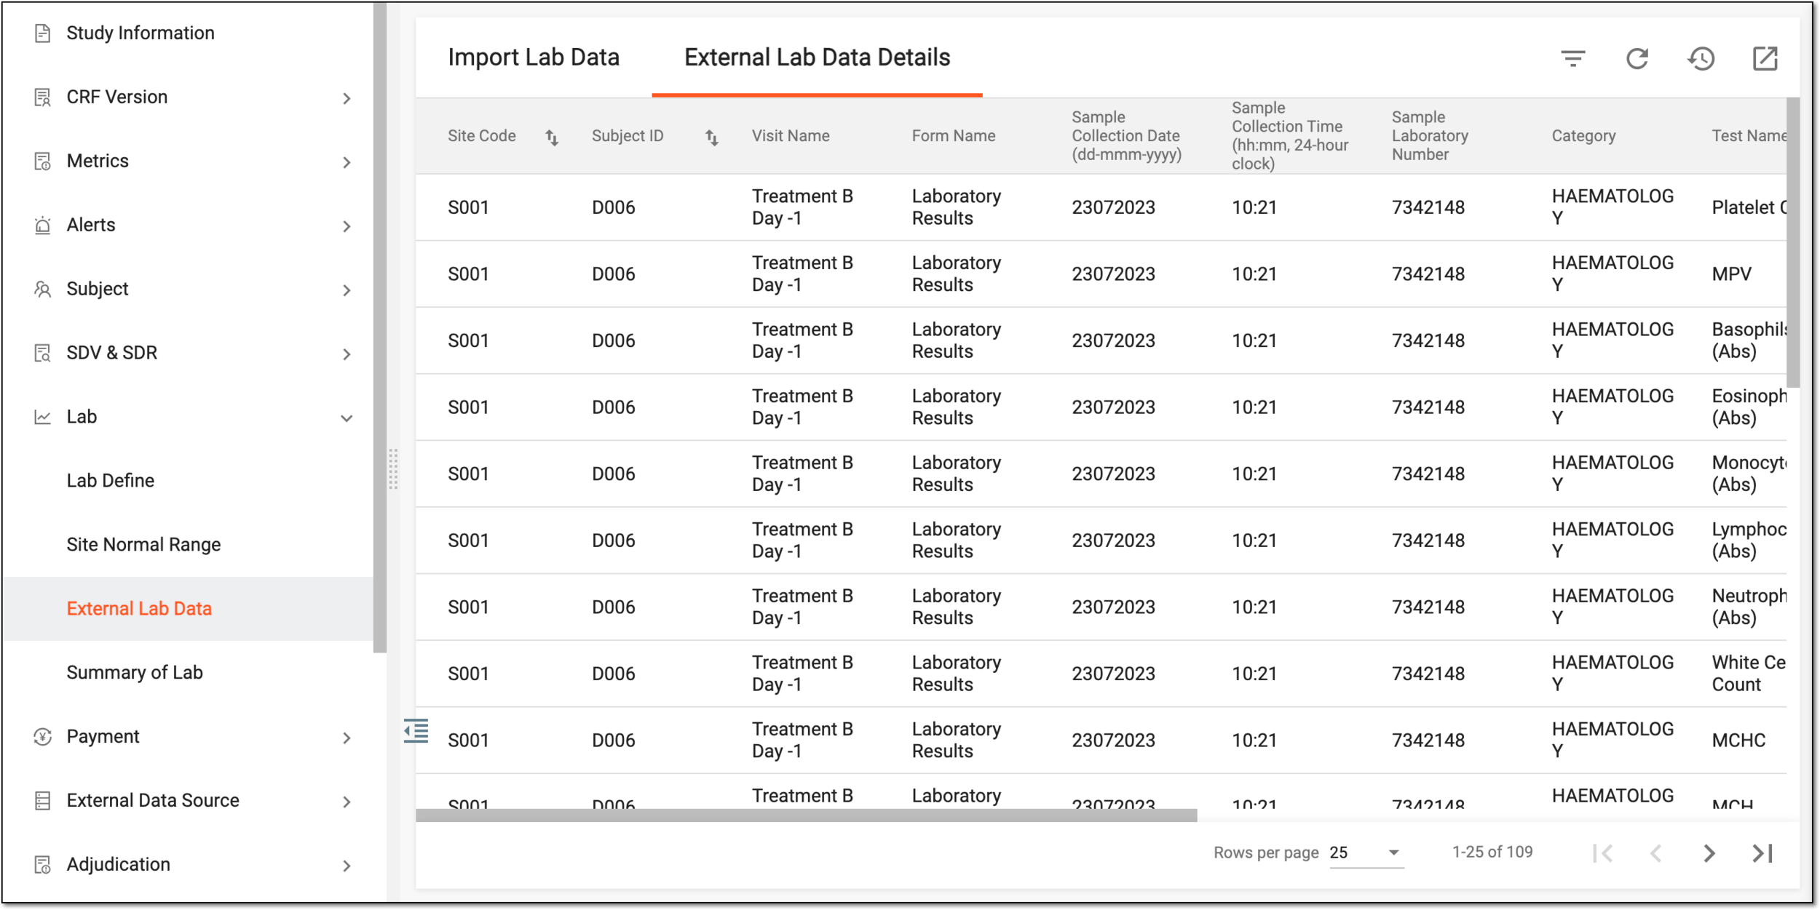Sort by Subject ID arrows icon
Screen dimensions: 1820x910
(712, 137)
